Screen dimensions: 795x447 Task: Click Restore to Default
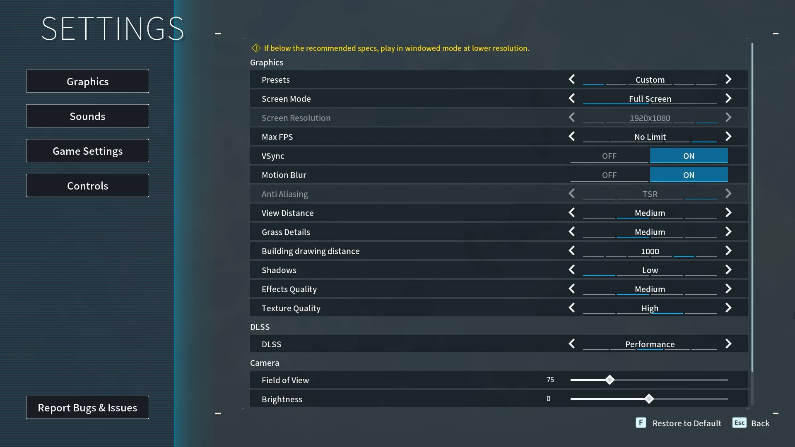pos(687,423)
